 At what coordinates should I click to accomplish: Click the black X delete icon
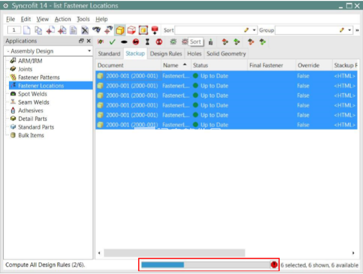85,30
